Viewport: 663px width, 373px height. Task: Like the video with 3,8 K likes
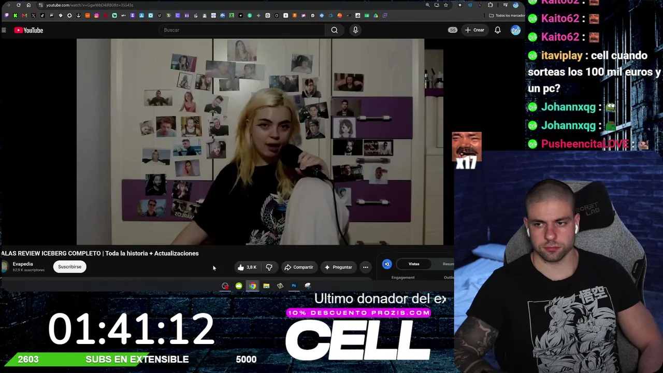[247, 267]
